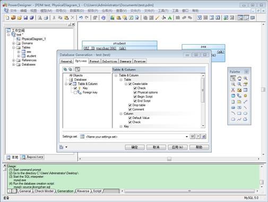268x202 pixels.
Task: Click the Print icon in the toolbar
Action: pos(46,18)
